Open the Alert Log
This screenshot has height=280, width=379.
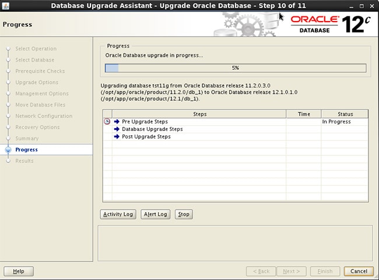tap(156, 214)
